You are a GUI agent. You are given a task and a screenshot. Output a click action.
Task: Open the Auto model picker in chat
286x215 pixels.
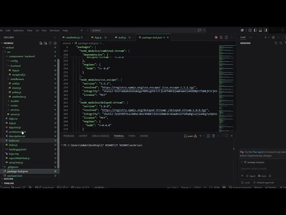tap(262, 176)
